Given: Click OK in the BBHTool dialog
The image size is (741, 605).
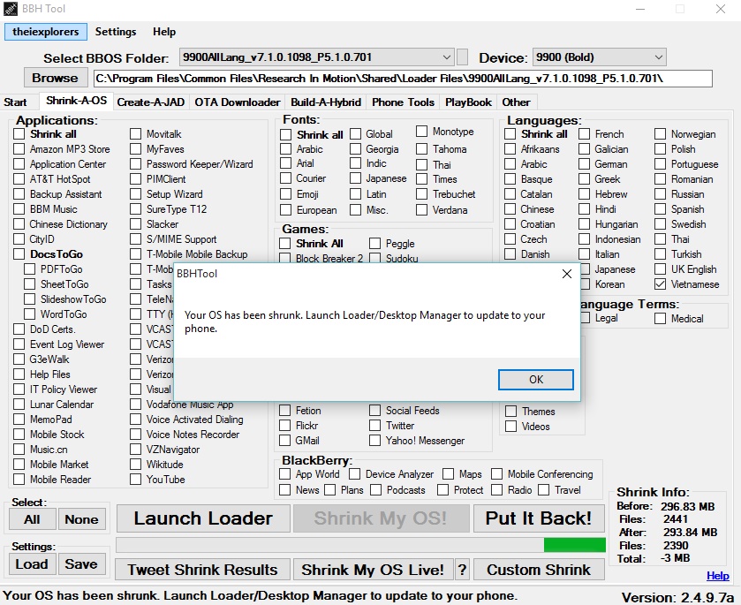Looking at the screenshot, I should tap(536, 380).
